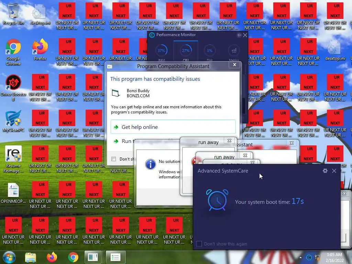Click Performance Monitor back arrow
Viewport: 352px width, 264px height.
pos(239,35)
